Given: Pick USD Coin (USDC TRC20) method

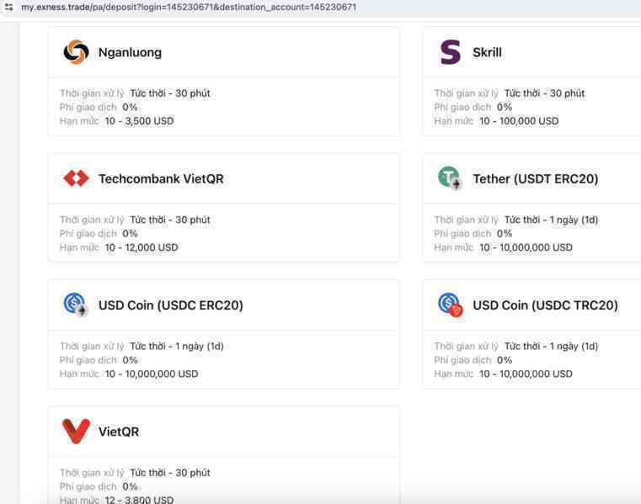Looking at the screenshot, I should (x=545, y=305).
